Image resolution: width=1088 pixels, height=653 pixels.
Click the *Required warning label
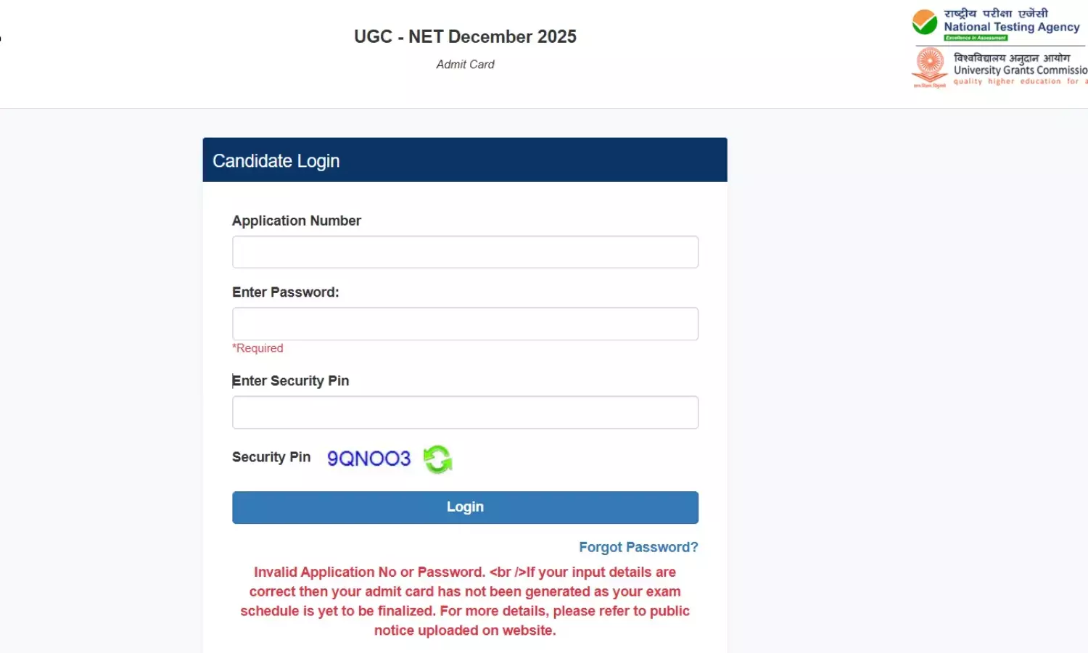257,348
